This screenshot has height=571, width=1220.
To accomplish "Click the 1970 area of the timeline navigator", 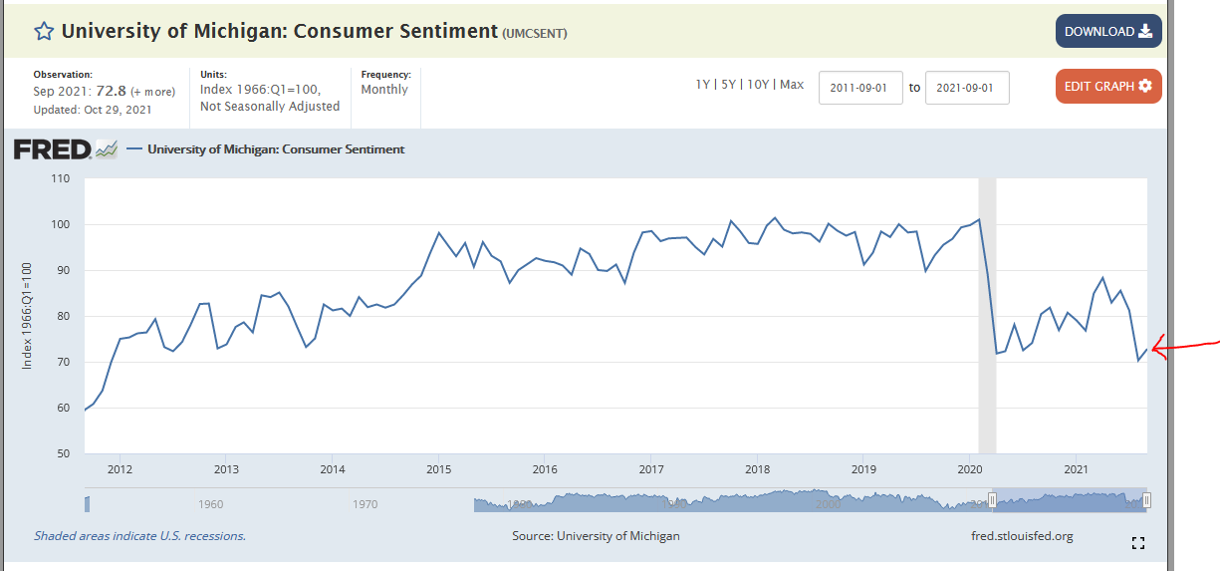I will coord(365,504).
